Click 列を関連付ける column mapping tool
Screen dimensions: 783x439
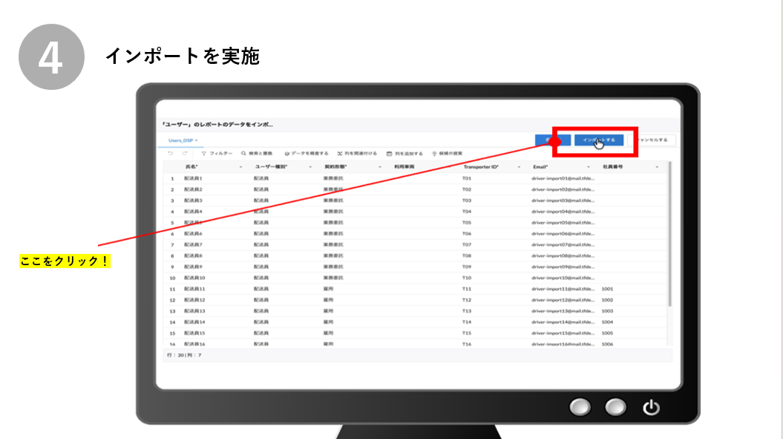357,153
